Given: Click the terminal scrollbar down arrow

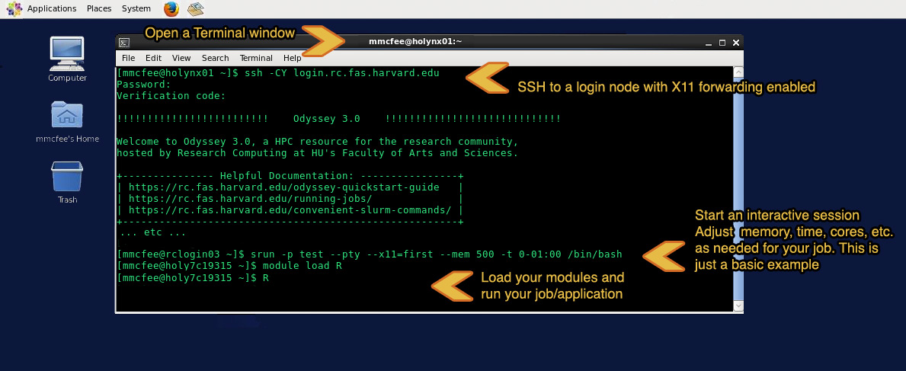Looking at the screenshot, I should click(738, 305).
